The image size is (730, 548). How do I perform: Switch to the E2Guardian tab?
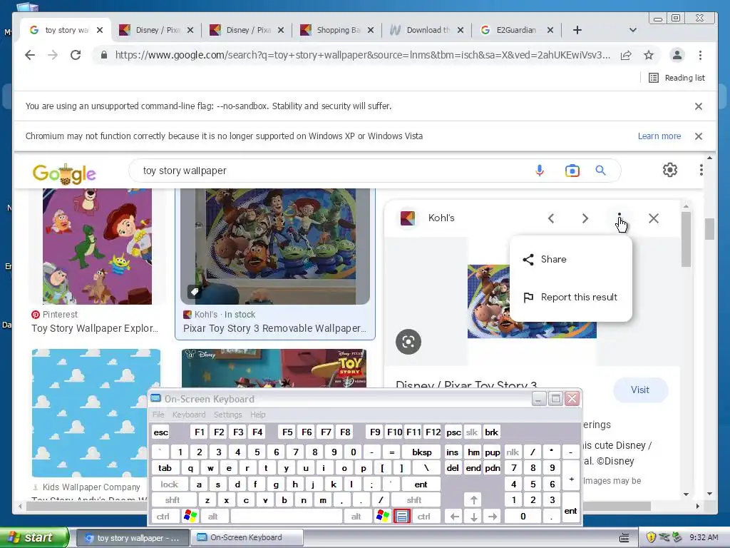tap(516, 30)
